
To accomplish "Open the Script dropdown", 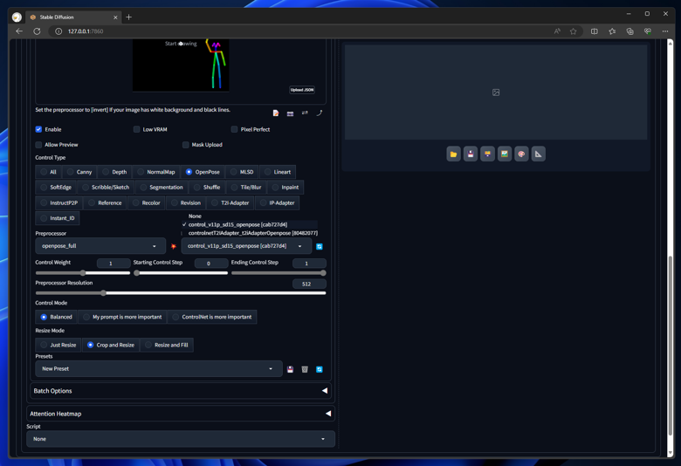I will pos(181,439).
